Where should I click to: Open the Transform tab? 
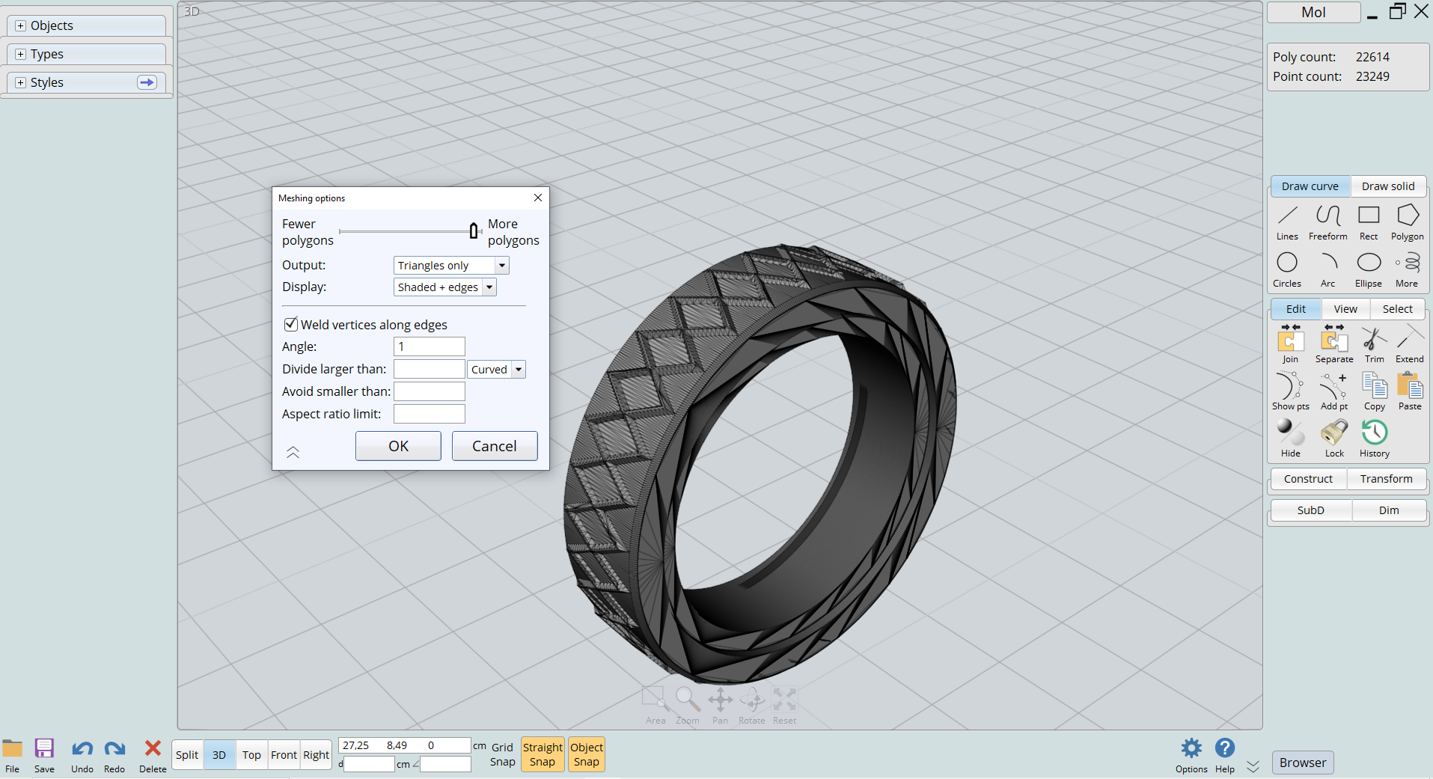point(1386,479)
